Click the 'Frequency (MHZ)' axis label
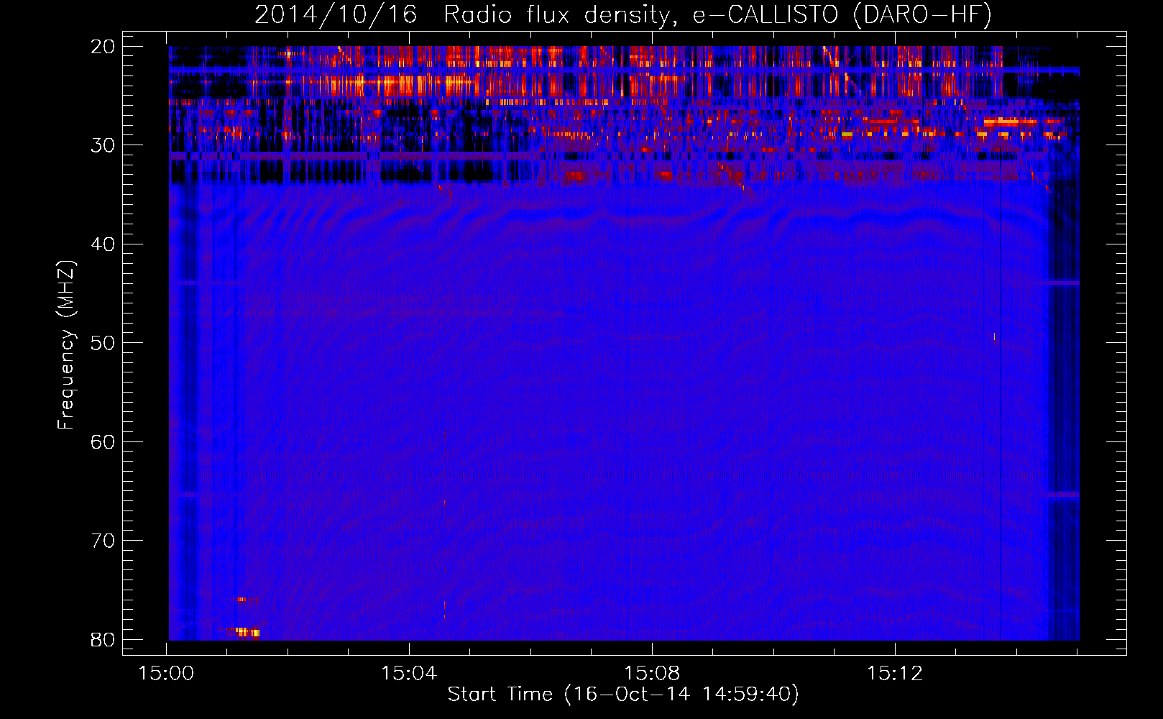Screen dimensions: 1163x719 (x=66, y=345)
